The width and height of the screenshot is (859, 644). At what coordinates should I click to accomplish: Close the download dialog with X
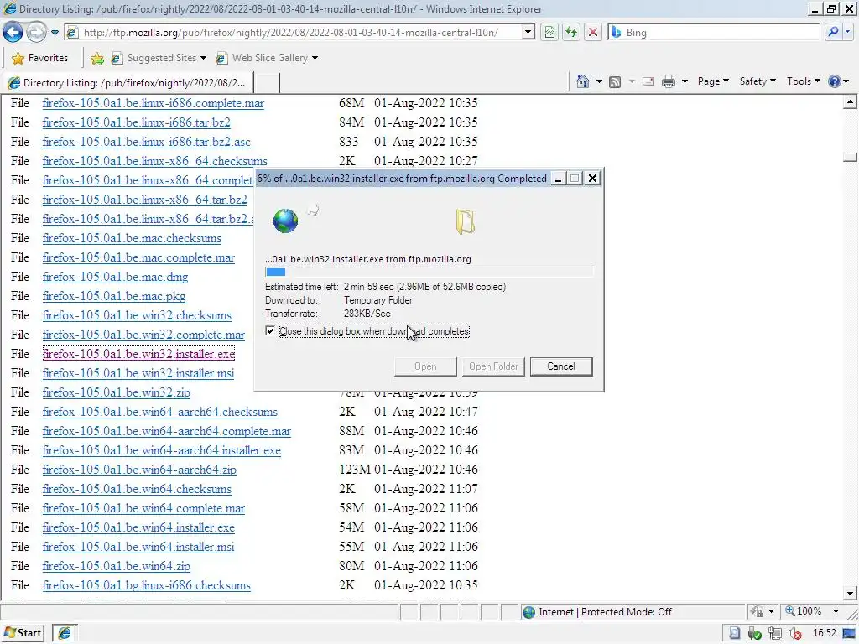click(x=592, y=179)
